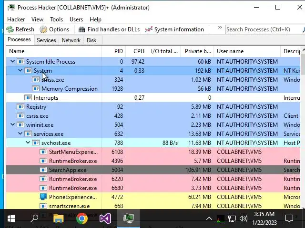This screenshot has height=228, width=305.
Task: Select the Processes tab
Action: click(19, 39)
